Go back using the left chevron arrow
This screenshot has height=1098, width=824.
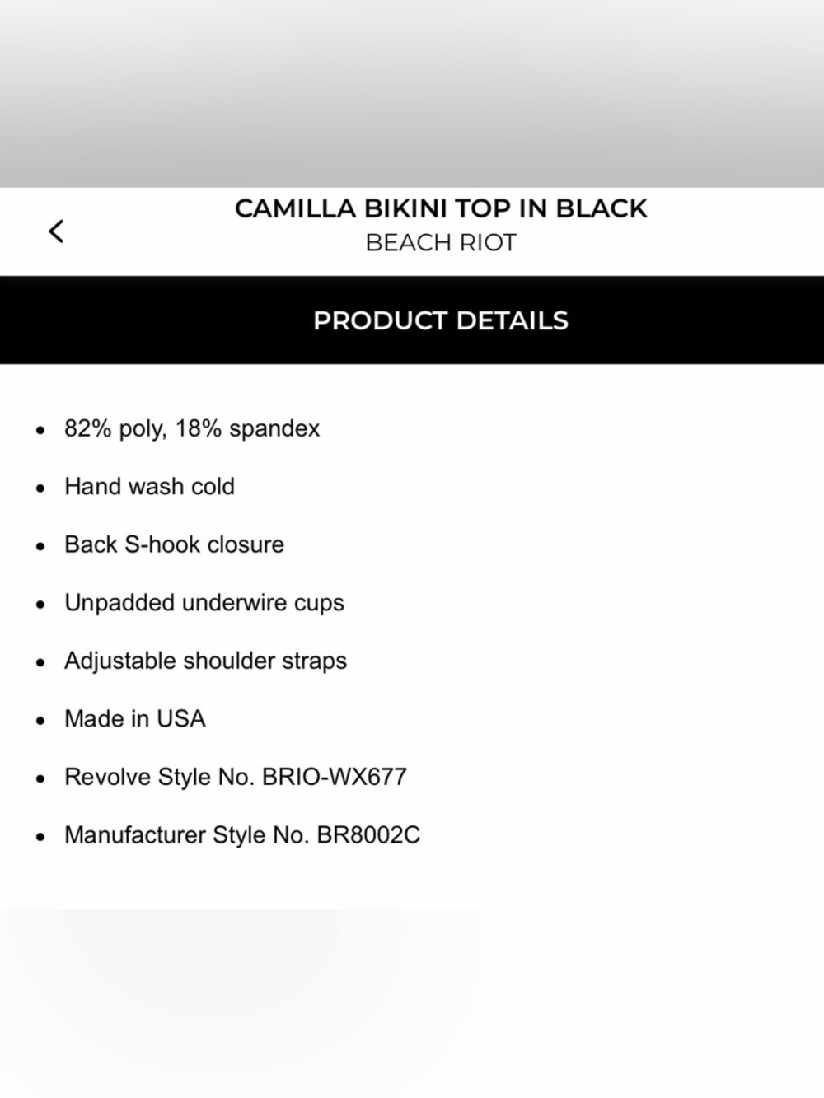(x=56, y=231)
